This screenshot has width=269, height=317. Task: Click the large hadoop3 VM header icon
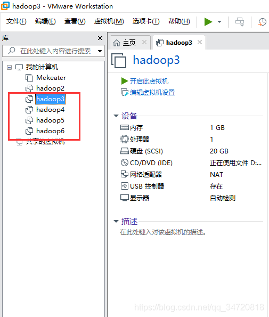[119, 60]
